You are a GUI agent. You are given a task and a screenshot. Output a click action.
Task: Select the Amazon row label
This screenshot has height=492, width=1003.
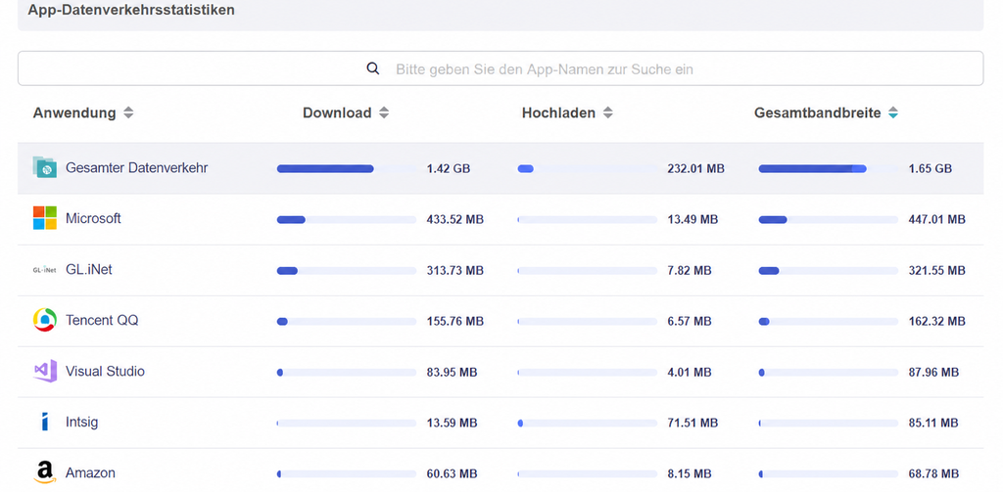click(90, 473)
